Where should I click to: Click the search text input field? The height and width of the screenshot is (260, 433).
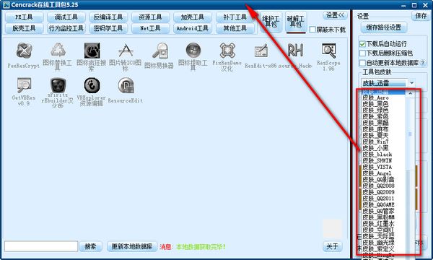click(41, 246)
